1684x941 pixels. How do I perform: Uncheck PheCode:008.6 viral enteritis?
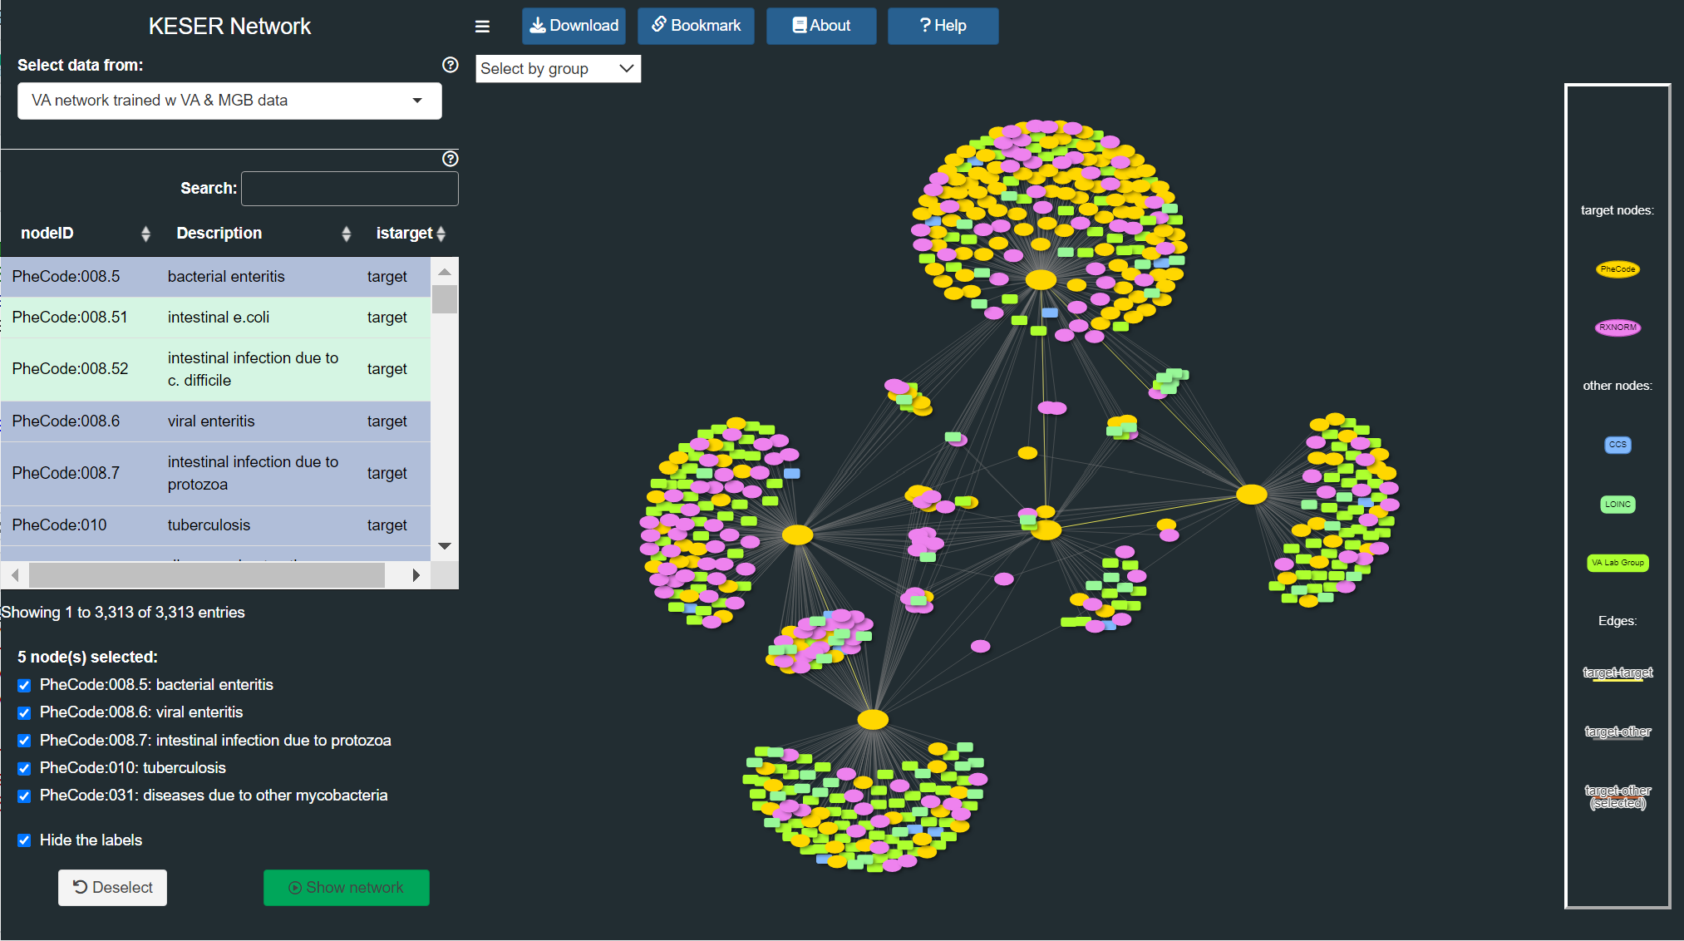(x=24, y=713)
